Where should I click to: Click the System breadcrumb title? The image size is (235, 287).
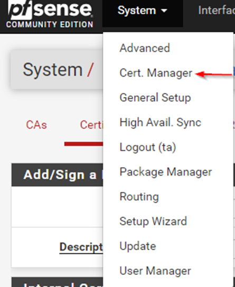point(53,70)
